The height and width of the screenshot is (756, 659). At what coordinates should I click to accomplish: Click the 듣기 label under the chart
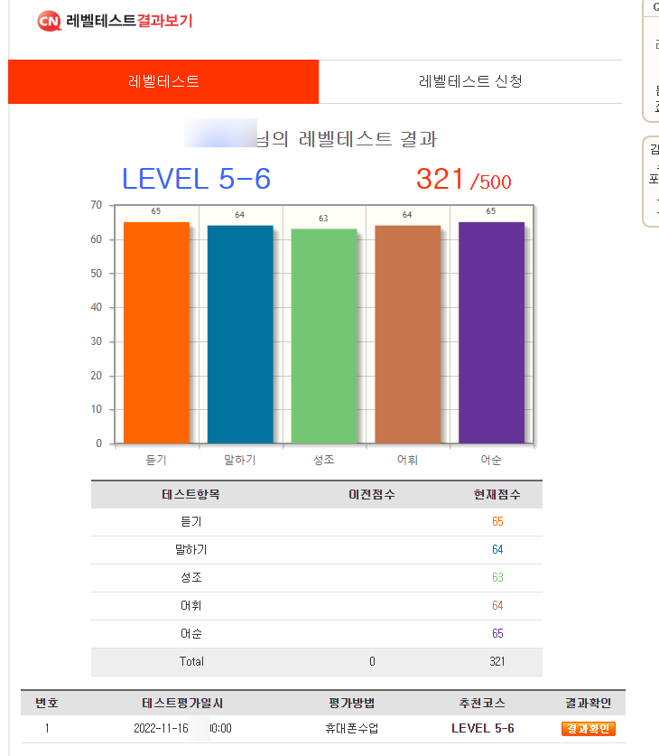pos(156,461)
